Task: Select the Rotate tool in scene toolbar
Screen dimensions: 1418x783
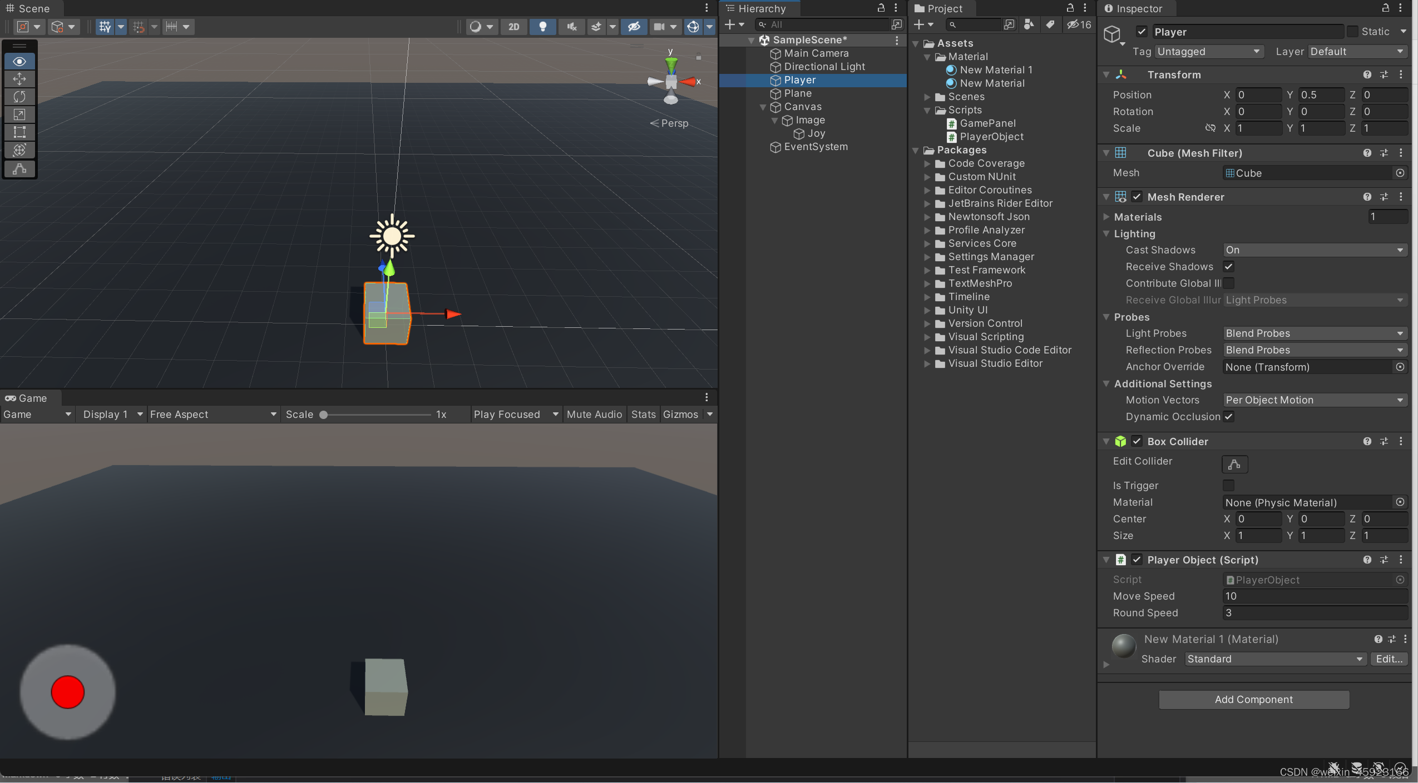Action: pos(19,97)
